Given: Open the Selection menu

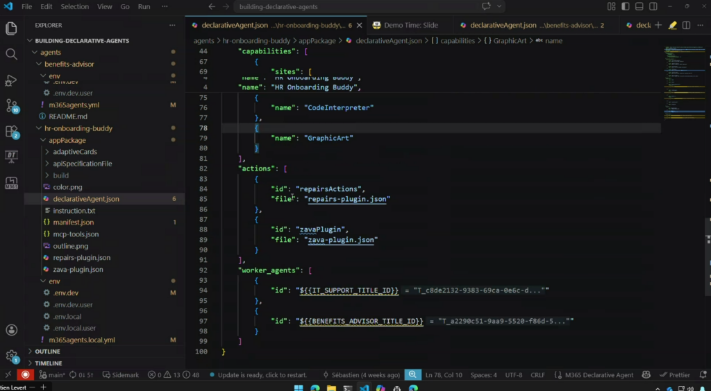Looking at the screenshot, I should [74, 6].
